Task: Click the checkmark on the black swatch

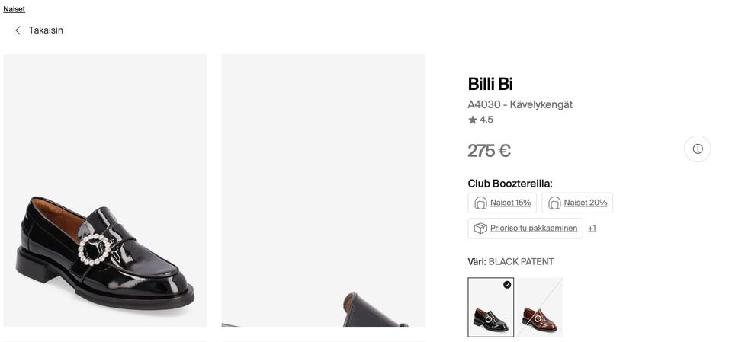Action: (x=507, y=285)
